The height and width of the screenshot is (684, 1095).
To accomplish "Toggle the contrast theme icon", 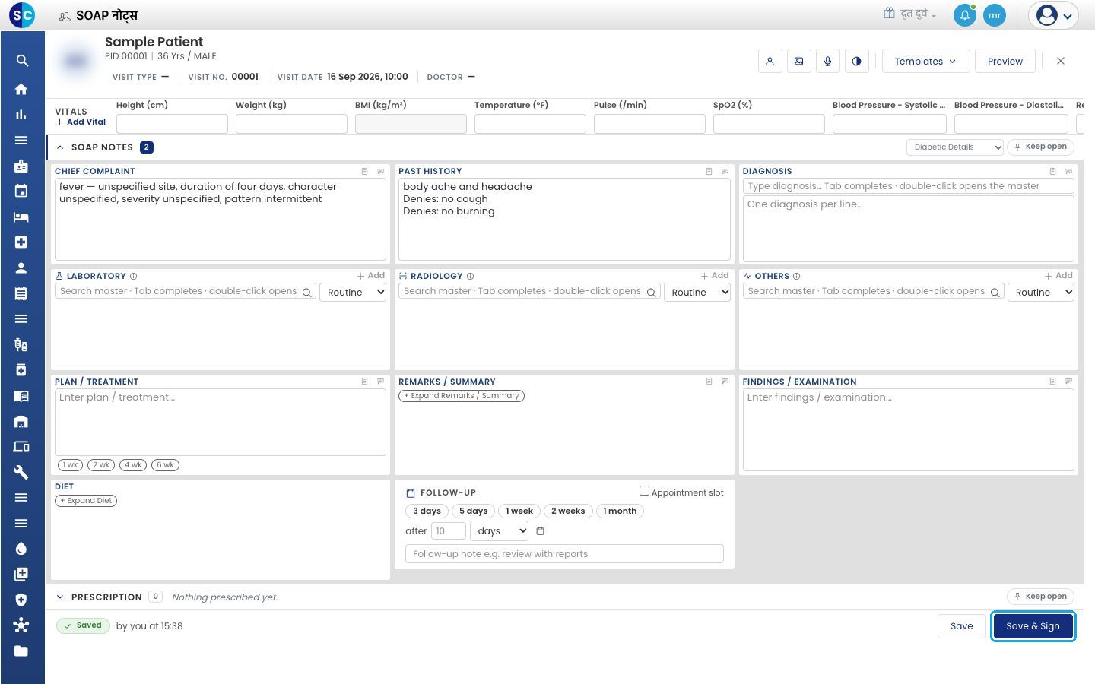I will [x=856, y=62].
